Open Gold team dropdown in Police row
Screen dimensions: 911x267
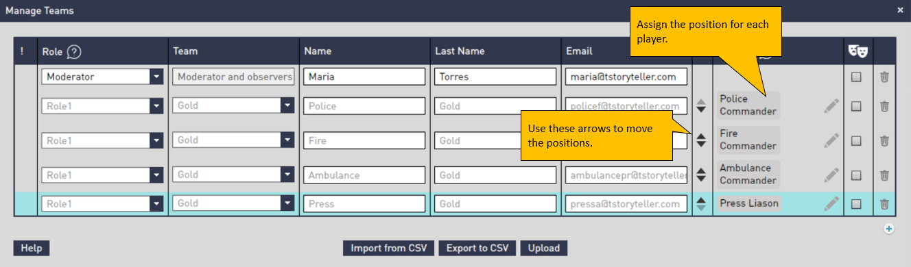(x=287, y=106)
